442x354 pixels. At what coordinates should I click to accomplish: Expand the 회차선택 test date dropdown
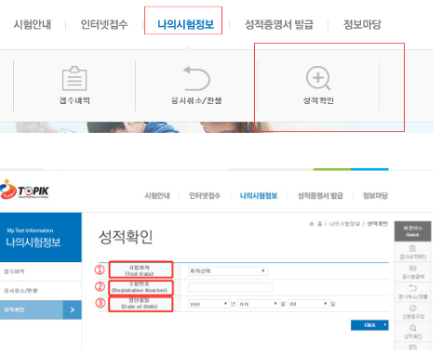pos(228,271)
